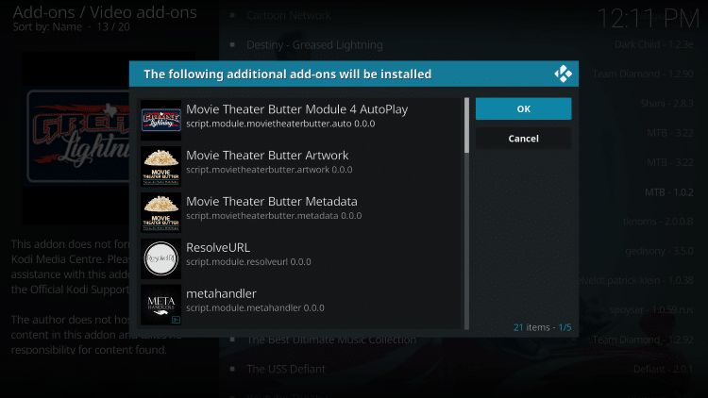Select Movie Theater Butter Metadata popcorn icon

click(x=160, y=212)
